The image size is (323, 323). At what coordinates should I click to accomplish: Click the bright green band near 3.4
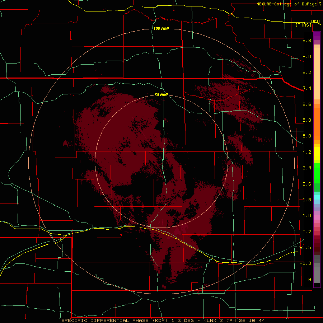(317, 173)
